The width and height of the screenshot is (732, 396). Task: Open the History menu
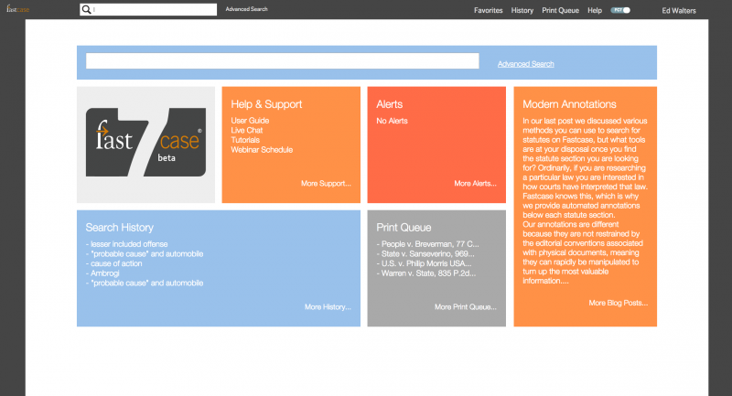(x=522, y=10)
